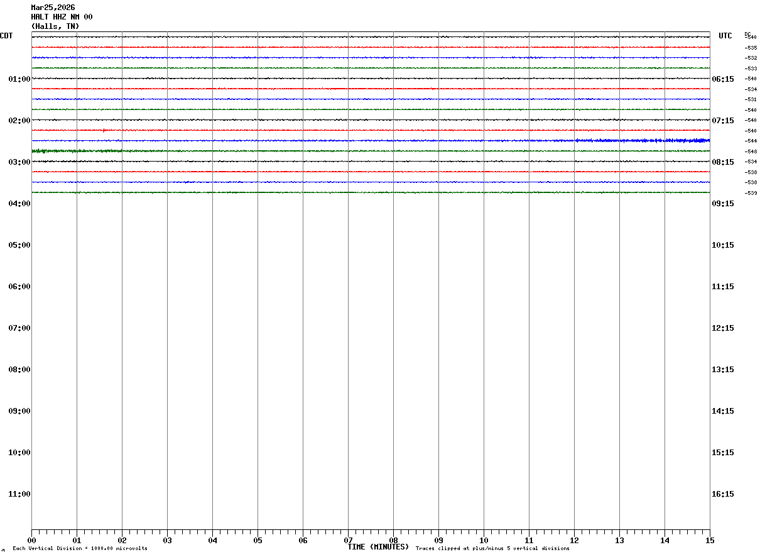Select the station code HALT HHZ NM 00

(x=62, y=17)
